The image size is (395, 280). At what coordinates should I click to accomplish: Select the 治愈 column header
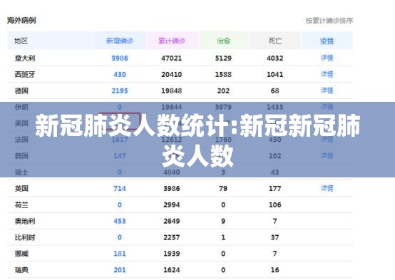click(x=223, y=41)
